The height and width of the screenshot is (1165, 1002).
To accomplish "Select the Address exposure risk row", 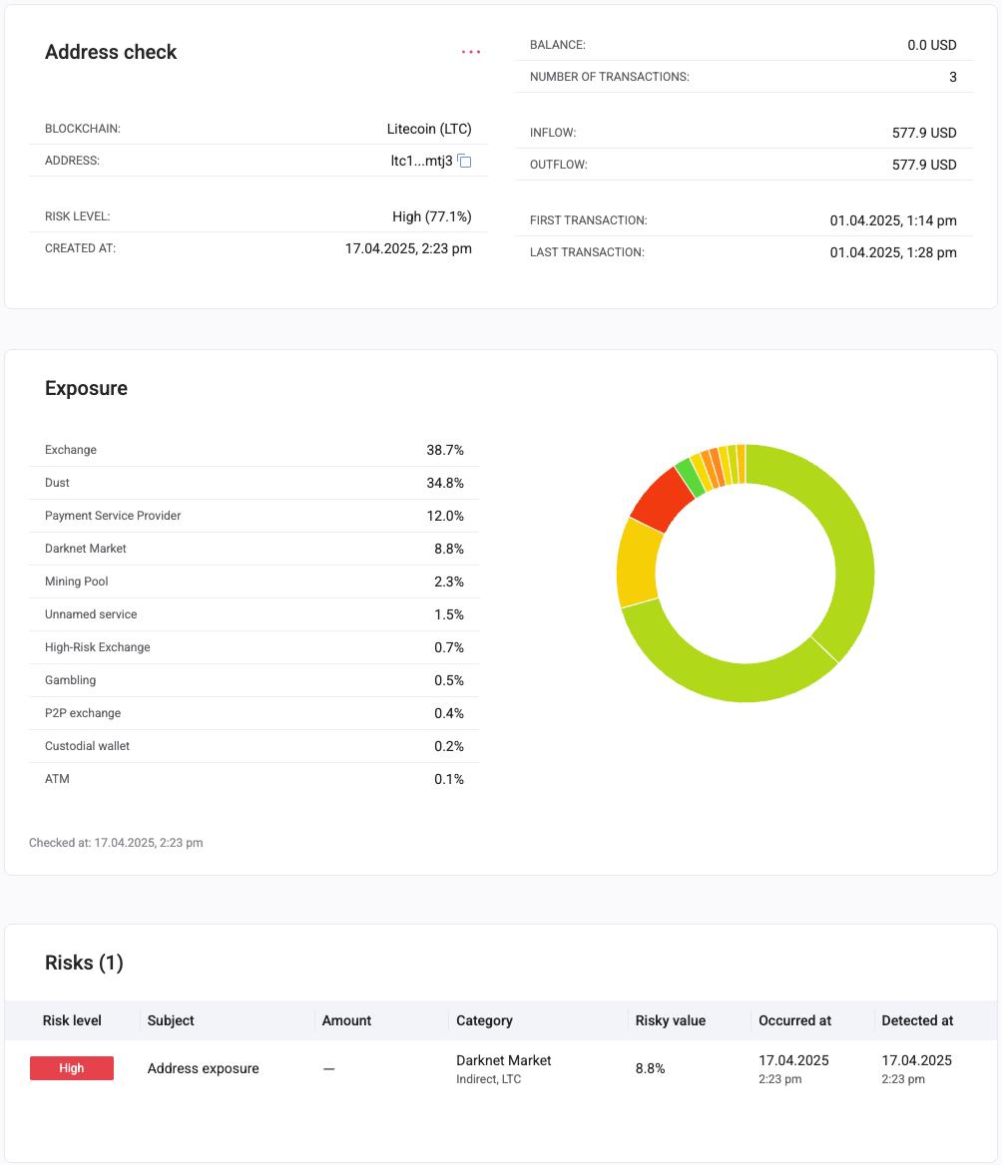I will pos(203,1068).
